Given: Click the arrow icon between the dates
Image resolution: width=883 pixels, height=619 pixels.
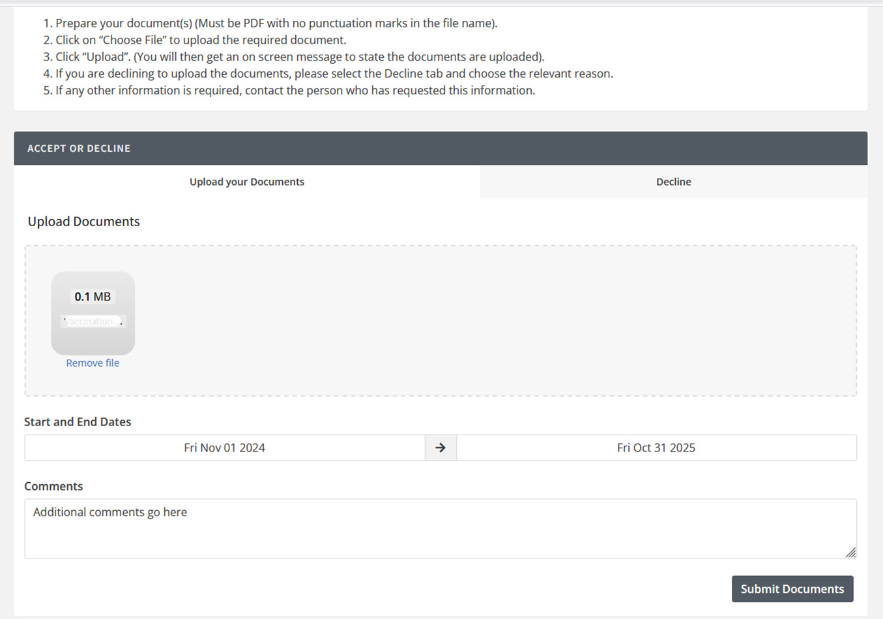Looking at the screenshot, I should click(441, 448).
